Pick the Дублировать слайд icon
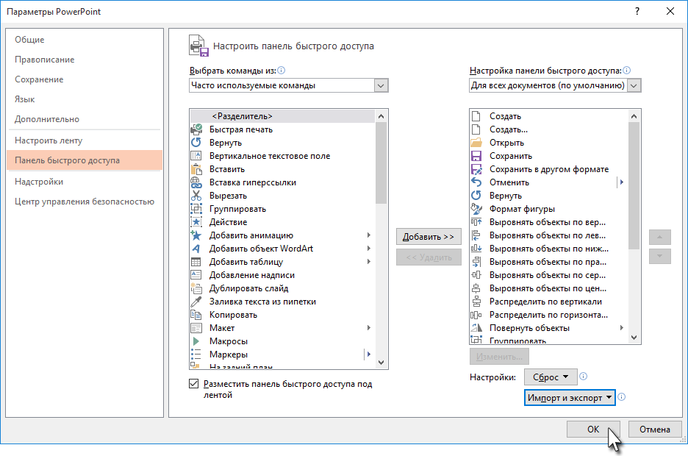 pos(196,288)
